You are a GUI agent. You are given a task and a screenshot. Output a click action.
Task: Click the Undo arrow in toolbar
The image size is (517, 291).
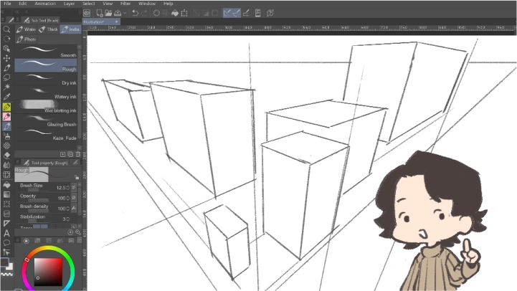(x=135, y=13)
